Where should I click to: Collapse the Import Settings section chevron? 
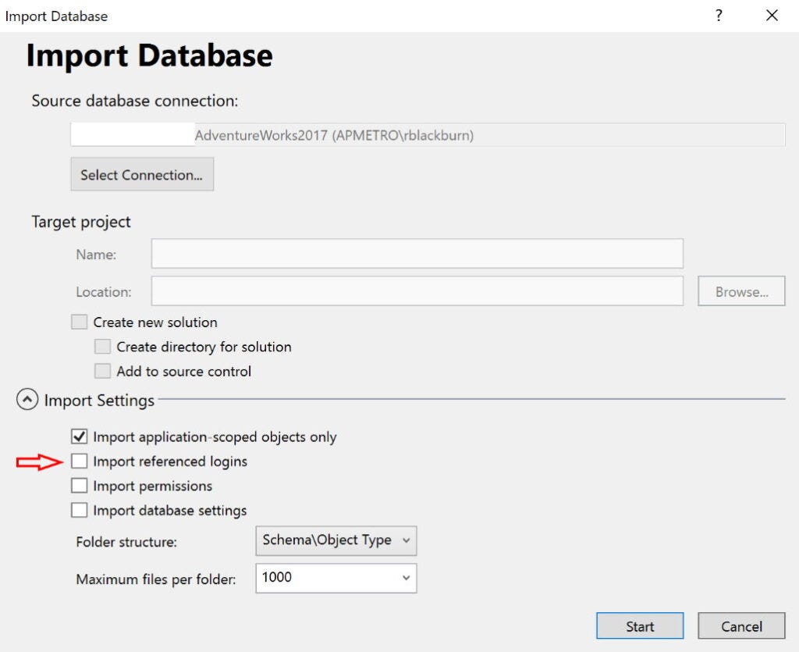(27, 399)
